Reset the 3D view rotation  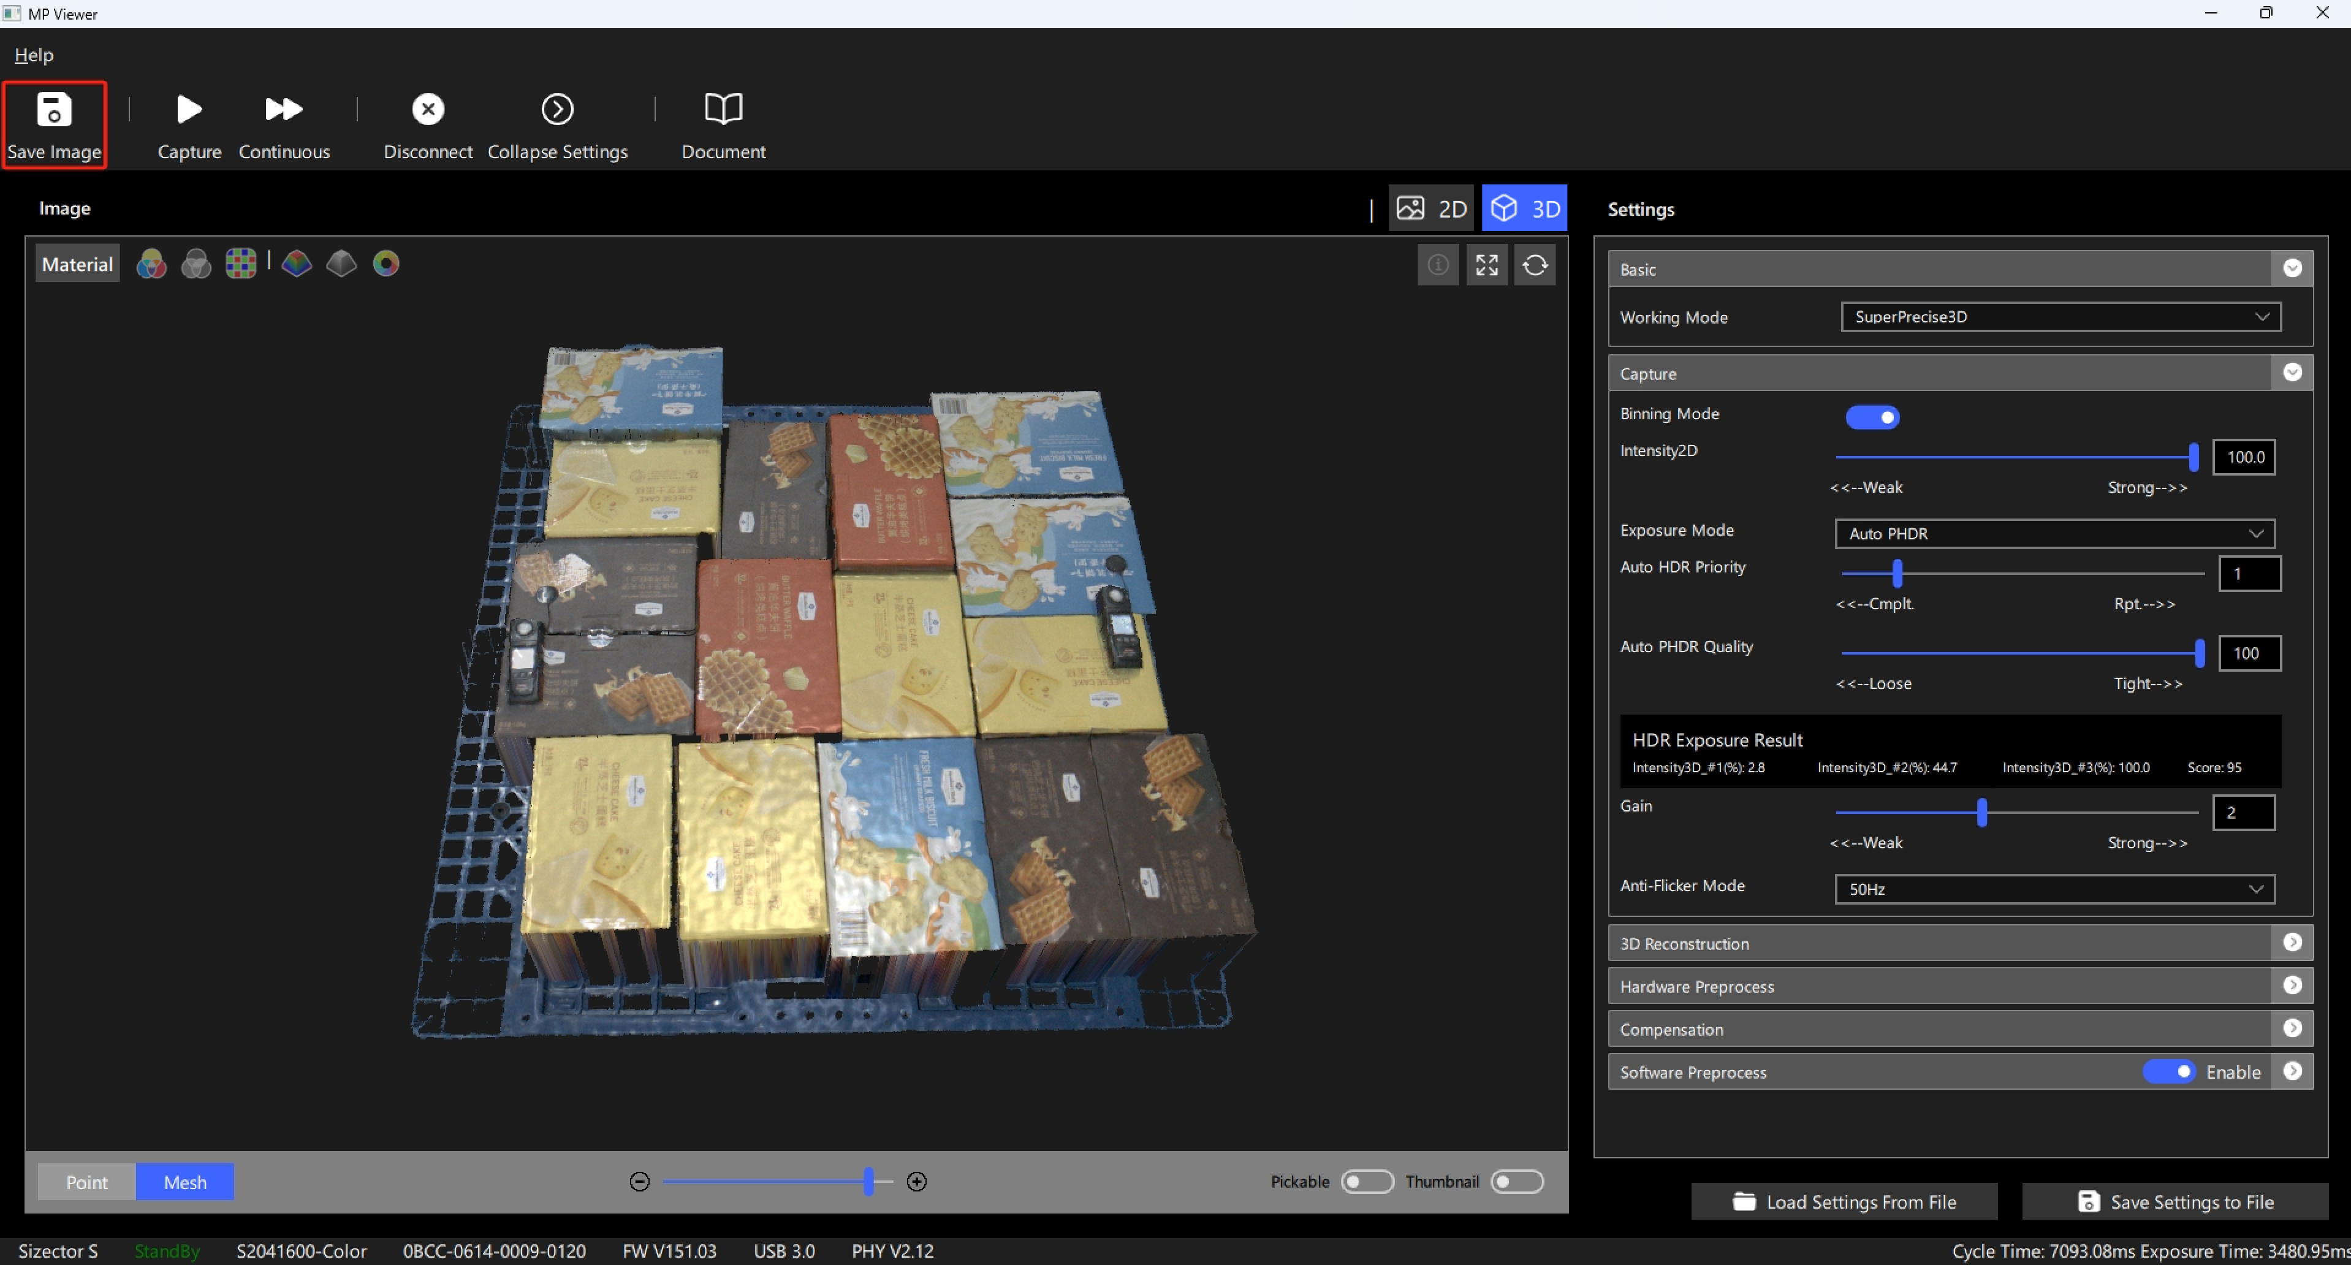point(1535,265)
